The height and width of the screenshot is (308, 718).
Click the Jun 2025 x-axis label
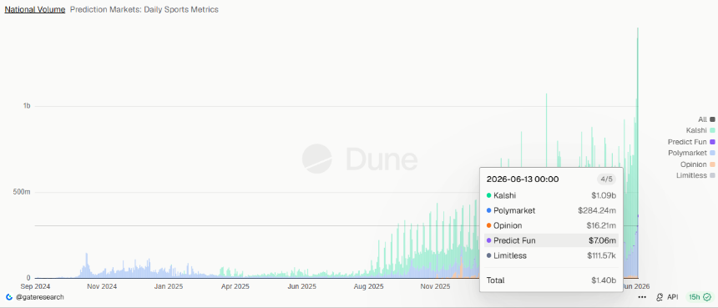[x=301, y=287]
